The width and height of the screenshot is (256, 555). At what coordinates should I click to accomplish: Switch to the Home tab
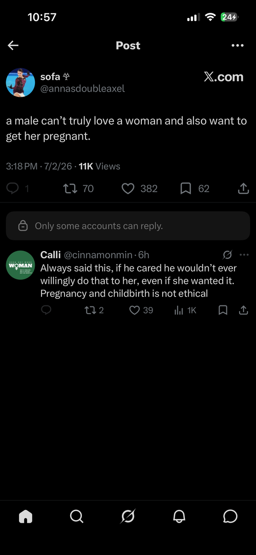click(26, 517)
